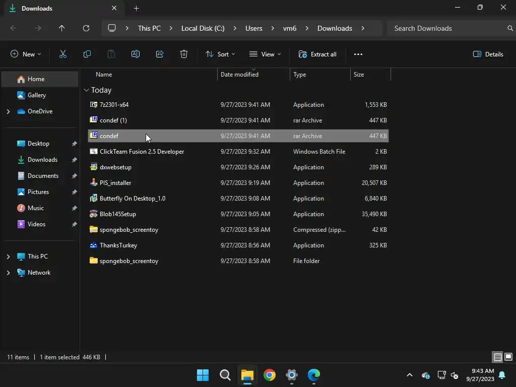Click the PC monitor icon in address bar
516x387 pixels.
click(112, 28)
